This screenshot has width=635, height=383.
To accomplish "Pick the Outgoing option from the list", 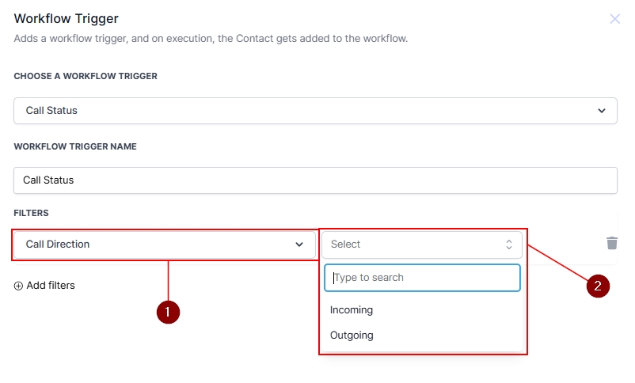I will (x=352, y=336).
